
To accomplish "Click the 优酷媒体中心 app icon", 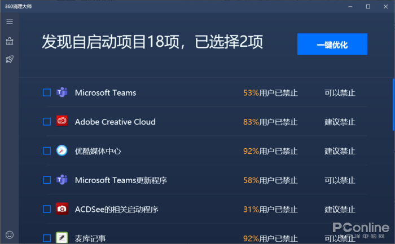I will [x=62, y=150].
